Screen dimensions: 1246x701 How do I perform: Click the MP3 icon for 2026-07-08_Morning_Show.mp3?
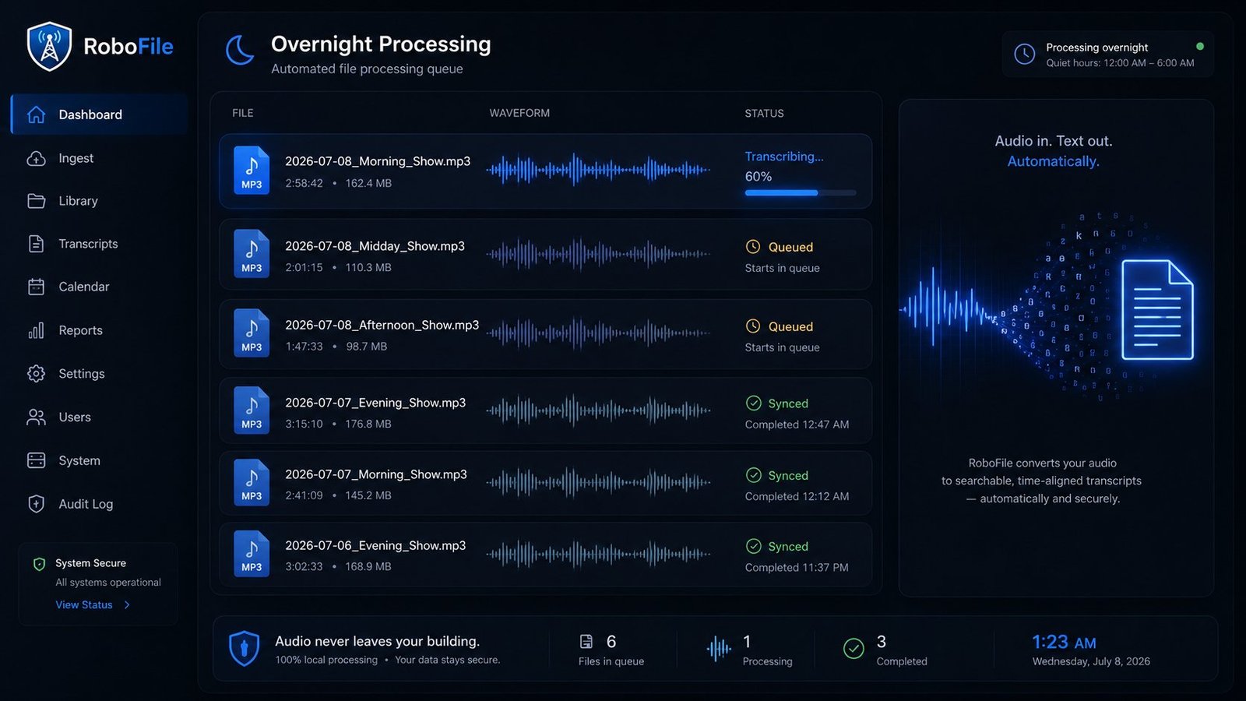252,171
